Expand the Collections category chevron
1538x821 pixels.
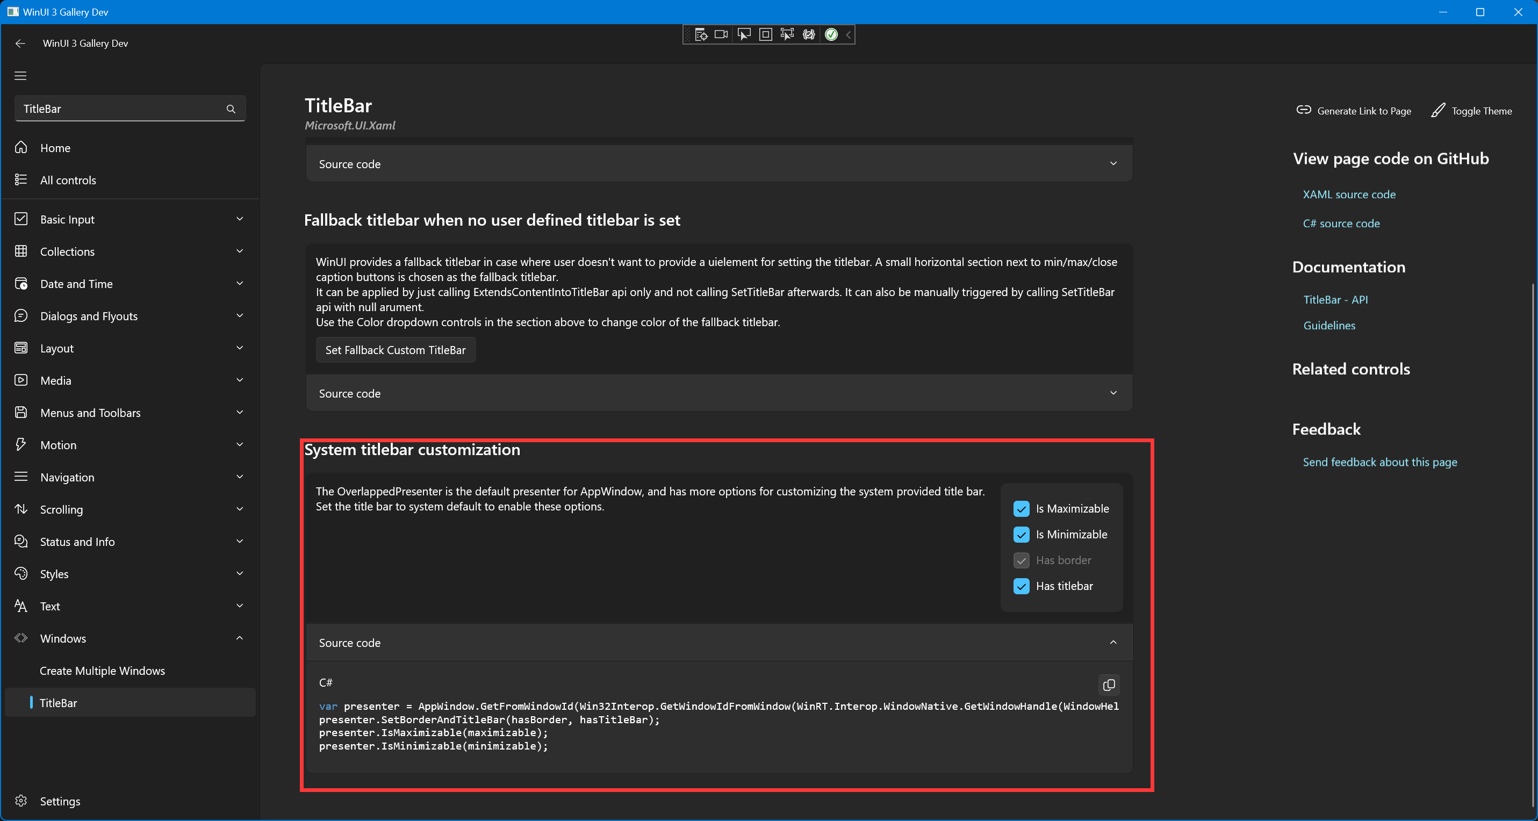pyautogui.click(x=240, y=251)
